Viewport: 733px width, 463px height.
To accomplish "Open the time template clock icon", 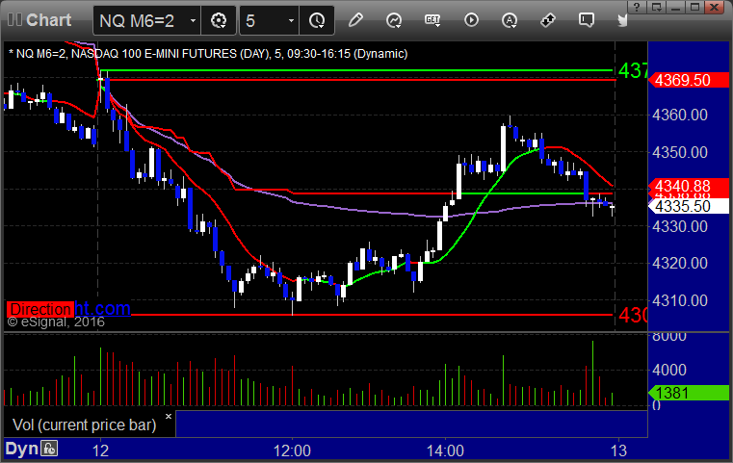I will (x=317, y=20).
